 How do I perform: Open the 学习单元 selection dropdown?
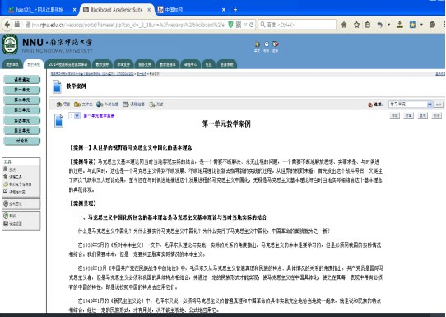coord(411,105)
